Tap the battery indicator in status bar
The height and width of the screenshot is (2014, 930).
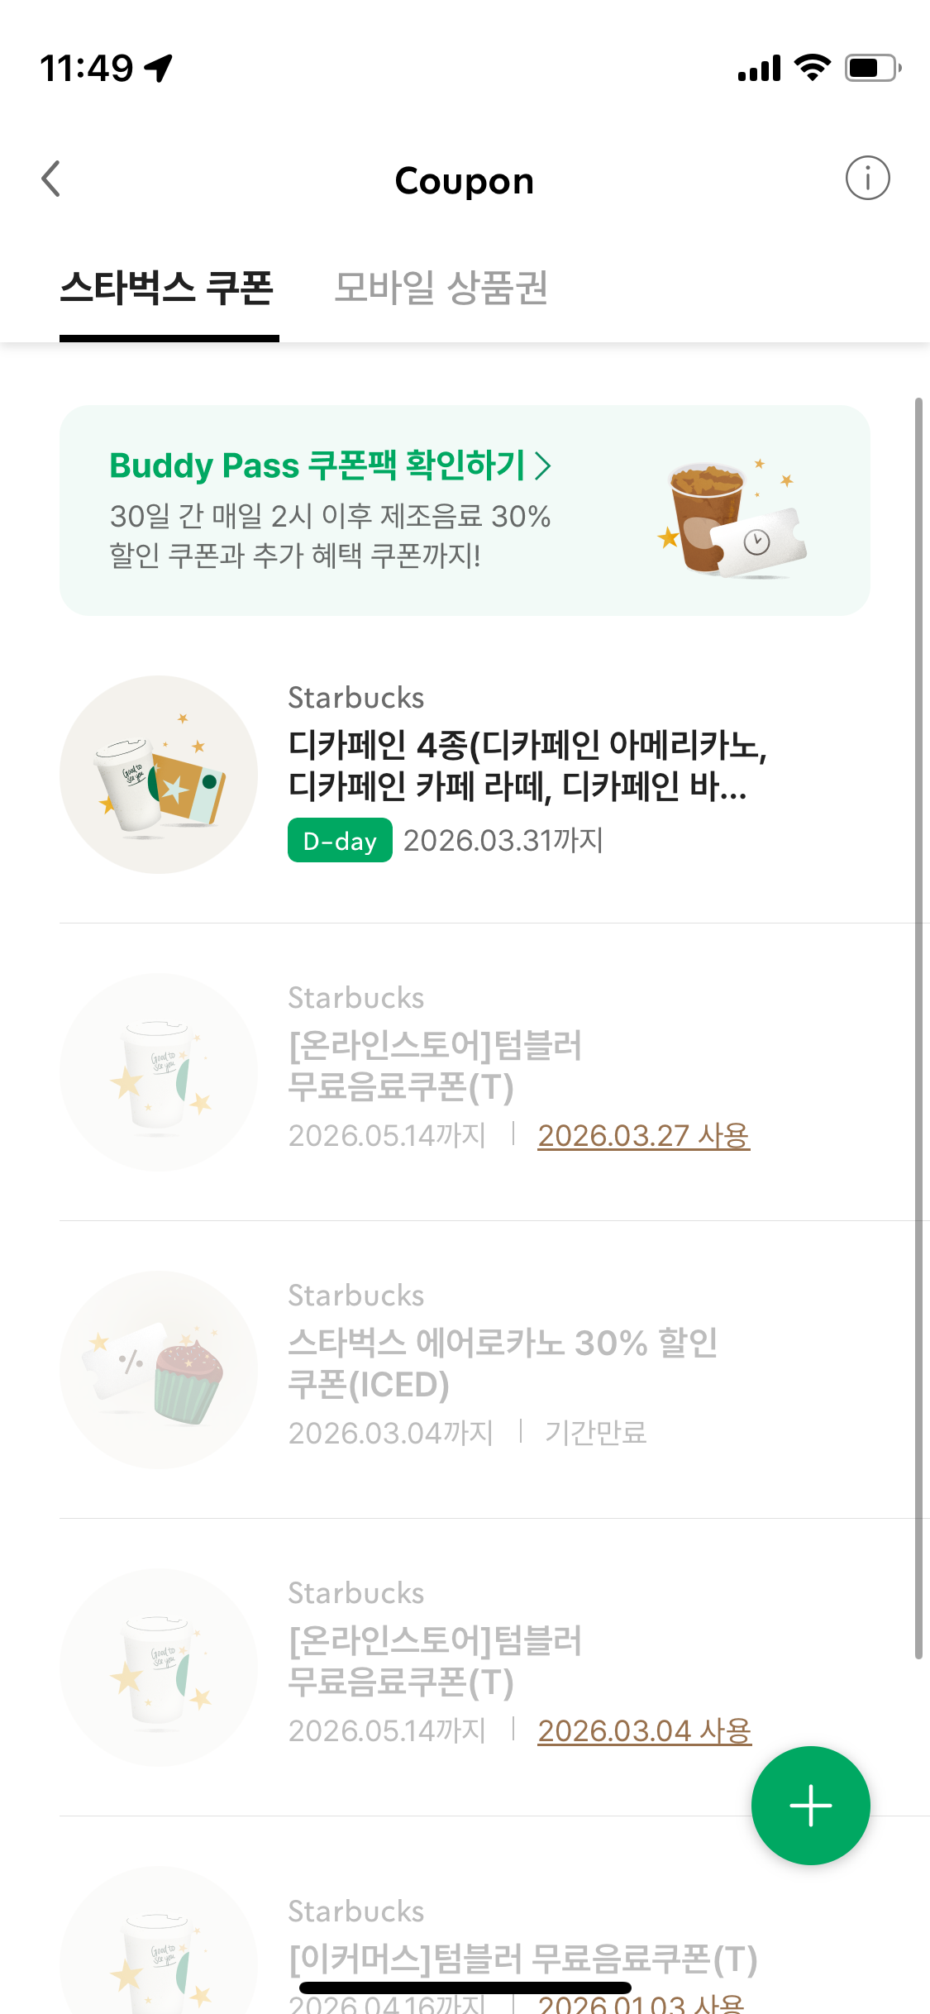tap(872, 68)
